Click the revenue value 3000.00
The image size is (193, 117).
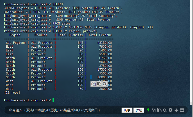click(x=106, y=89)
